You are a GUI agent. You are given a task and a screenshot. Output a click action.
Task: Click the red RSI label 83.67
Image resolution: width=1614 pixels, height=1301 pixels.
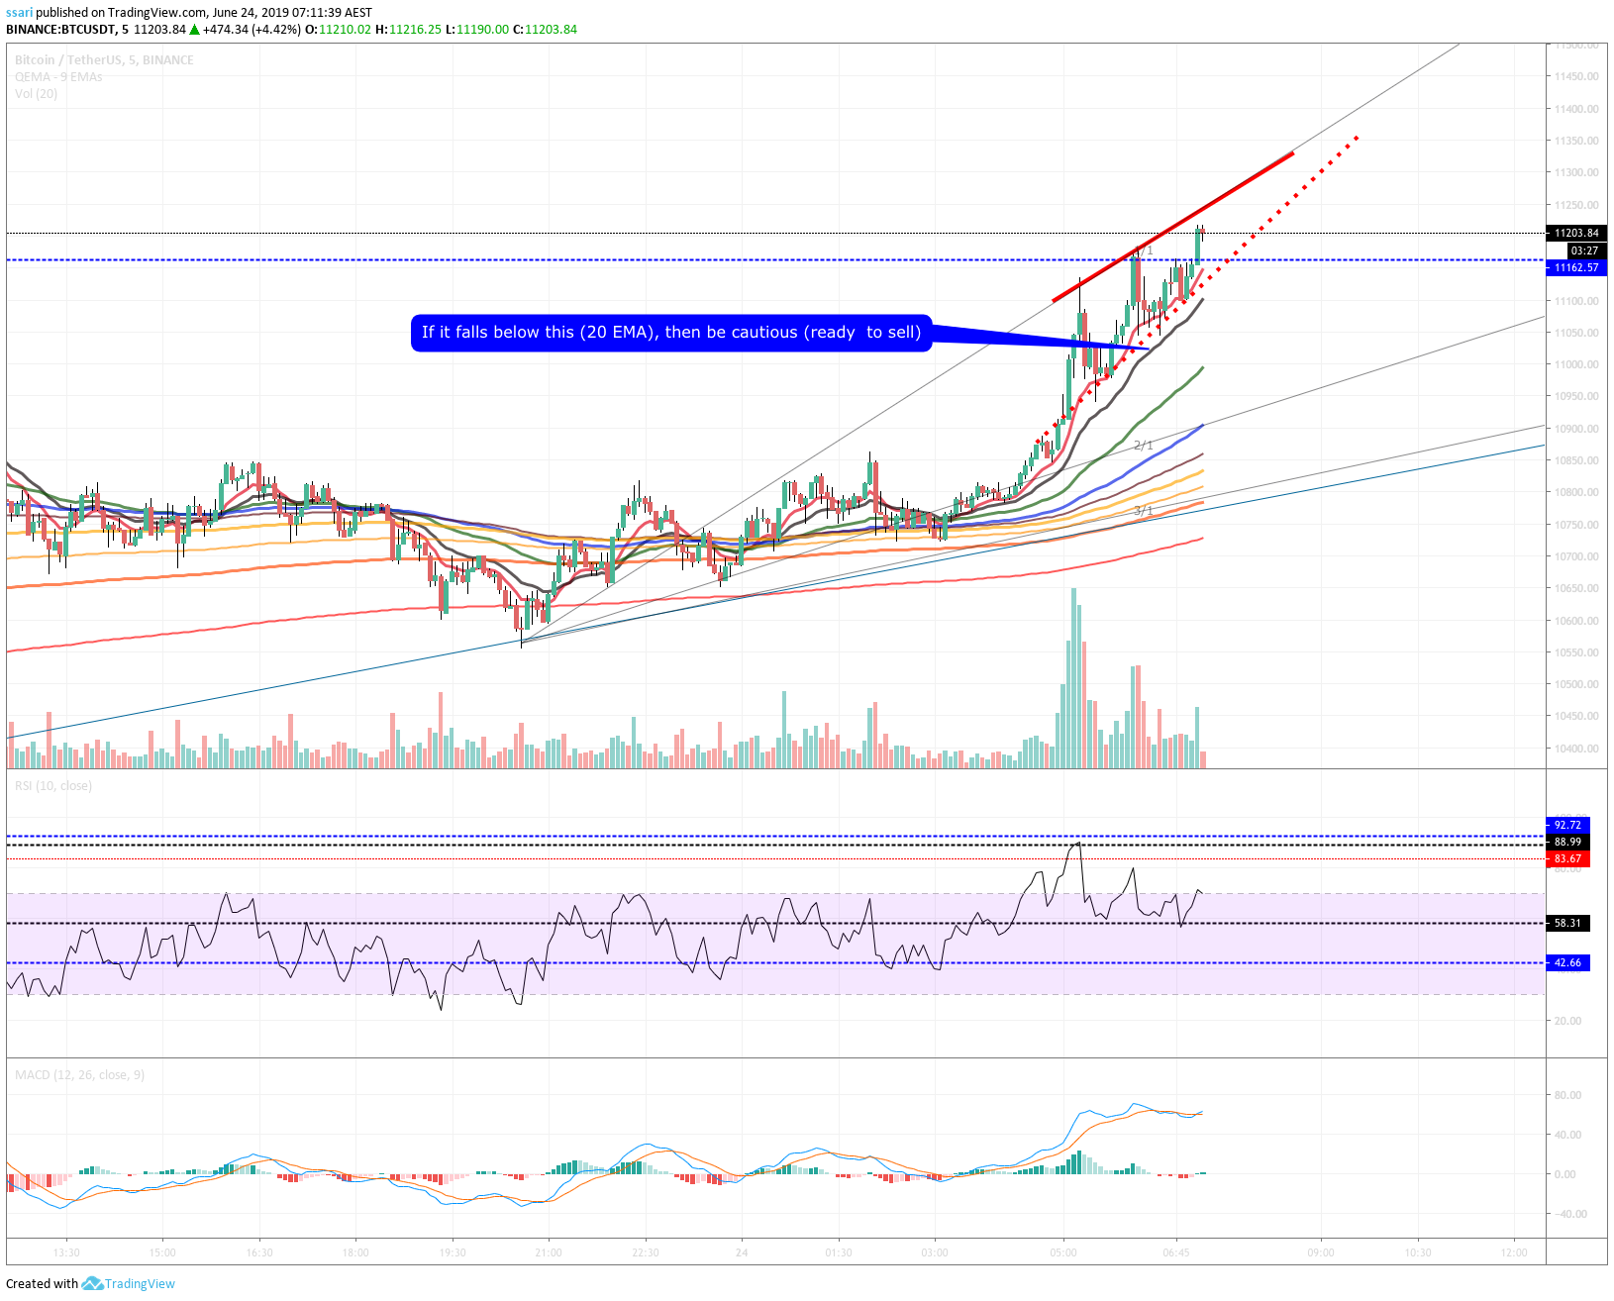(1567, 859)
